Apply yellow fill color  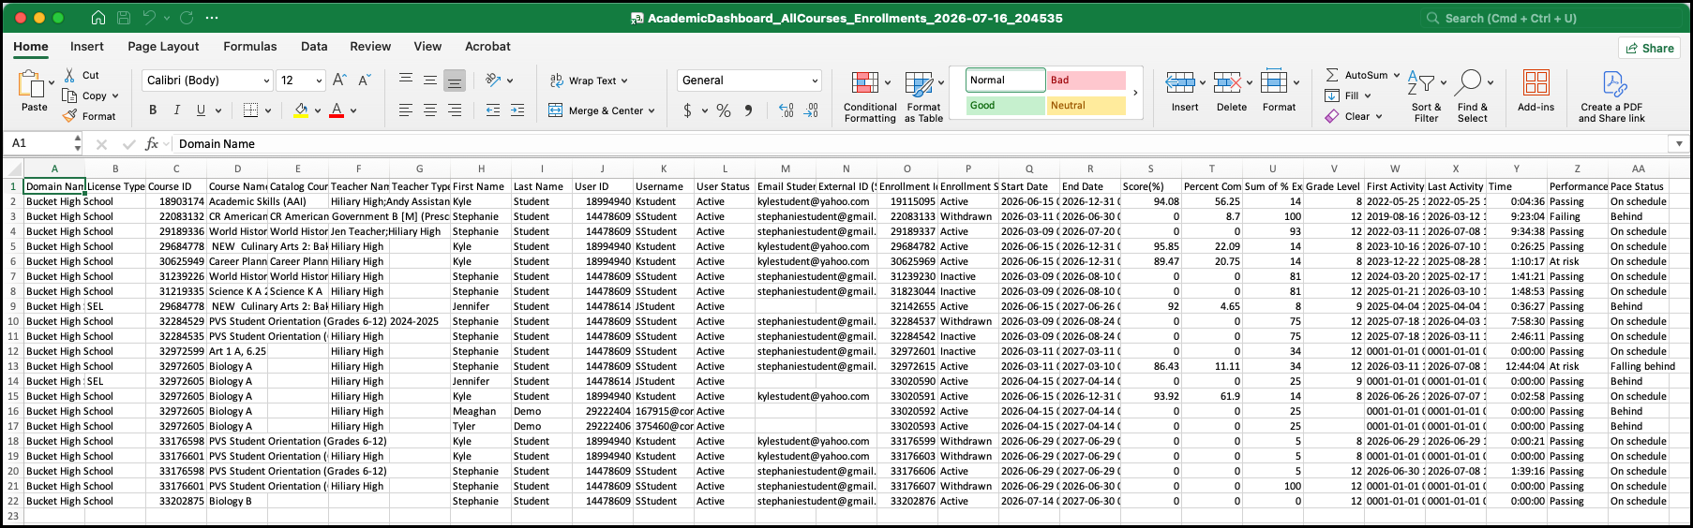click(301, 110)
